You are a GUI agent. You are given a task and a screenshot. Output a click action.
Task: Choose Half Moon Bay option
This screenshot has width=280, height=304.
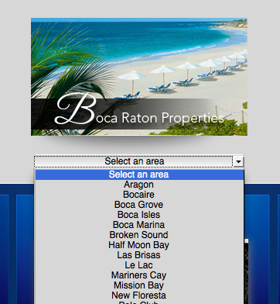pos(139,245)
